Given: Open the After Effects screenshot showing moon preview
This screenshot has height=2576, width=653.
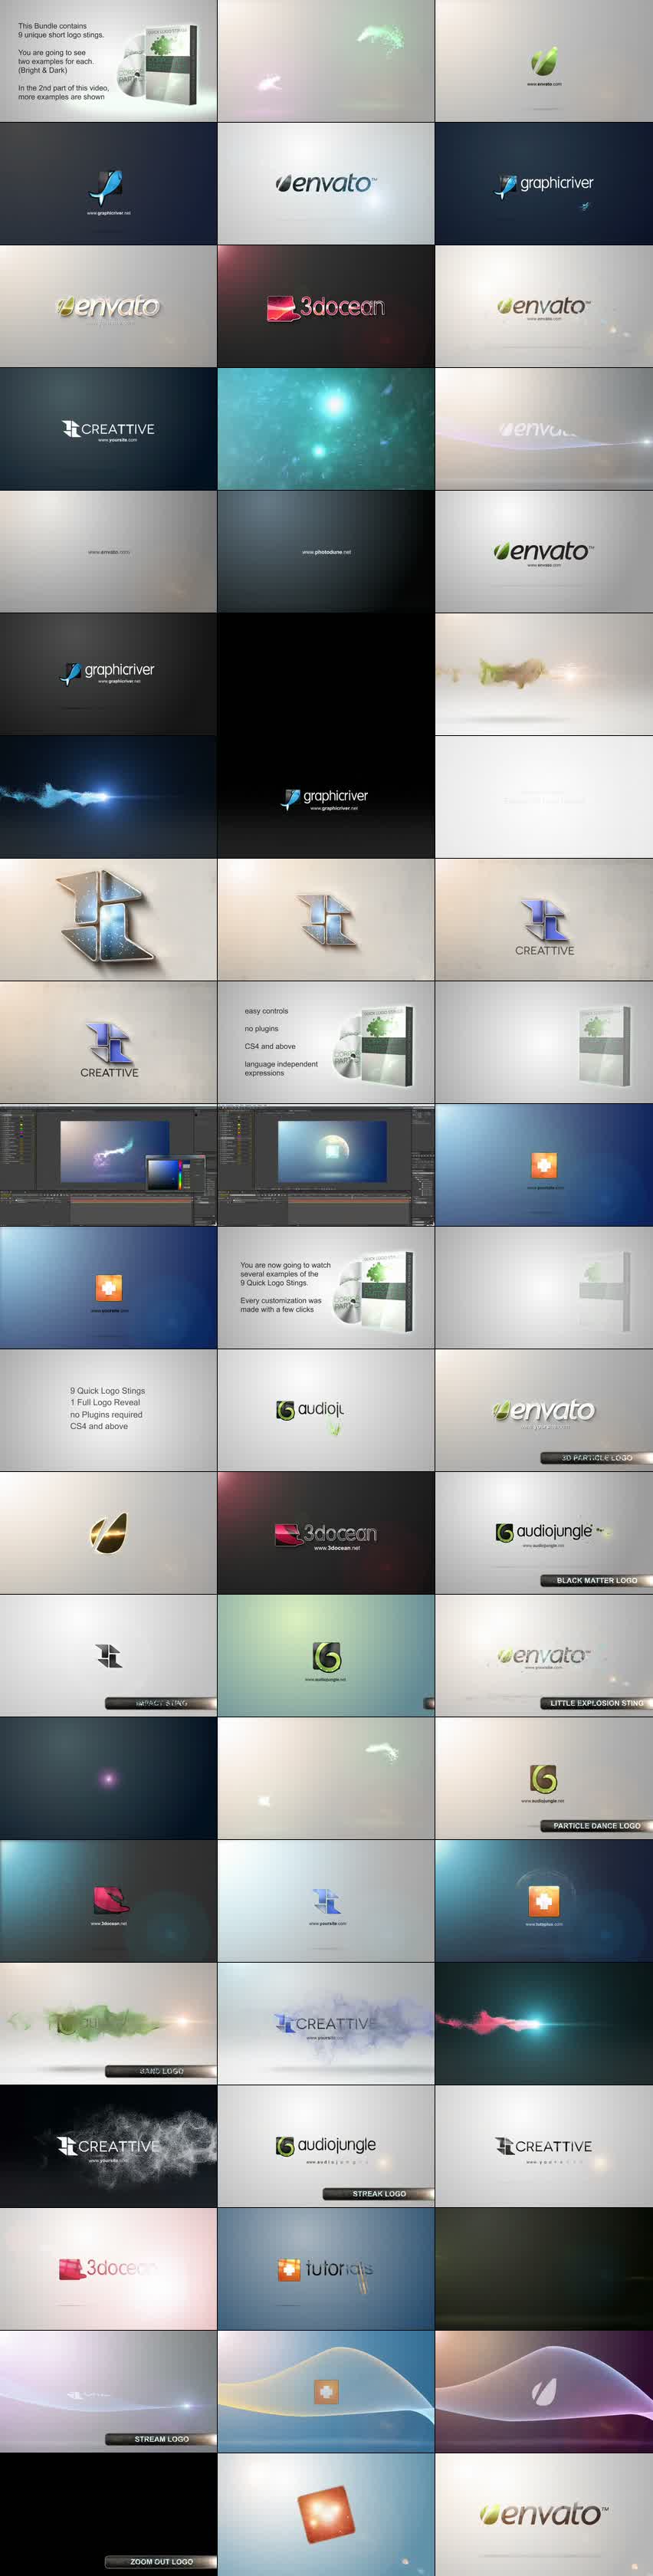Looking at the screenshot, I should 326,1165.
